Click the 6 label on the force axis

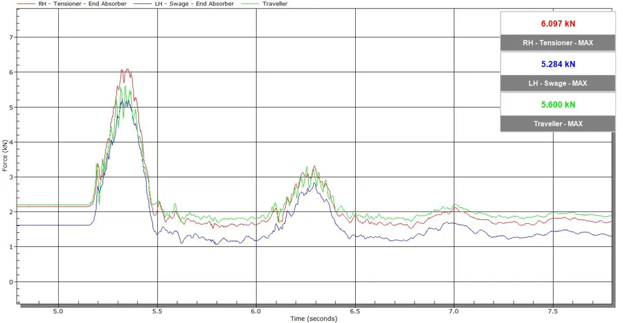[x=11, y=72]
